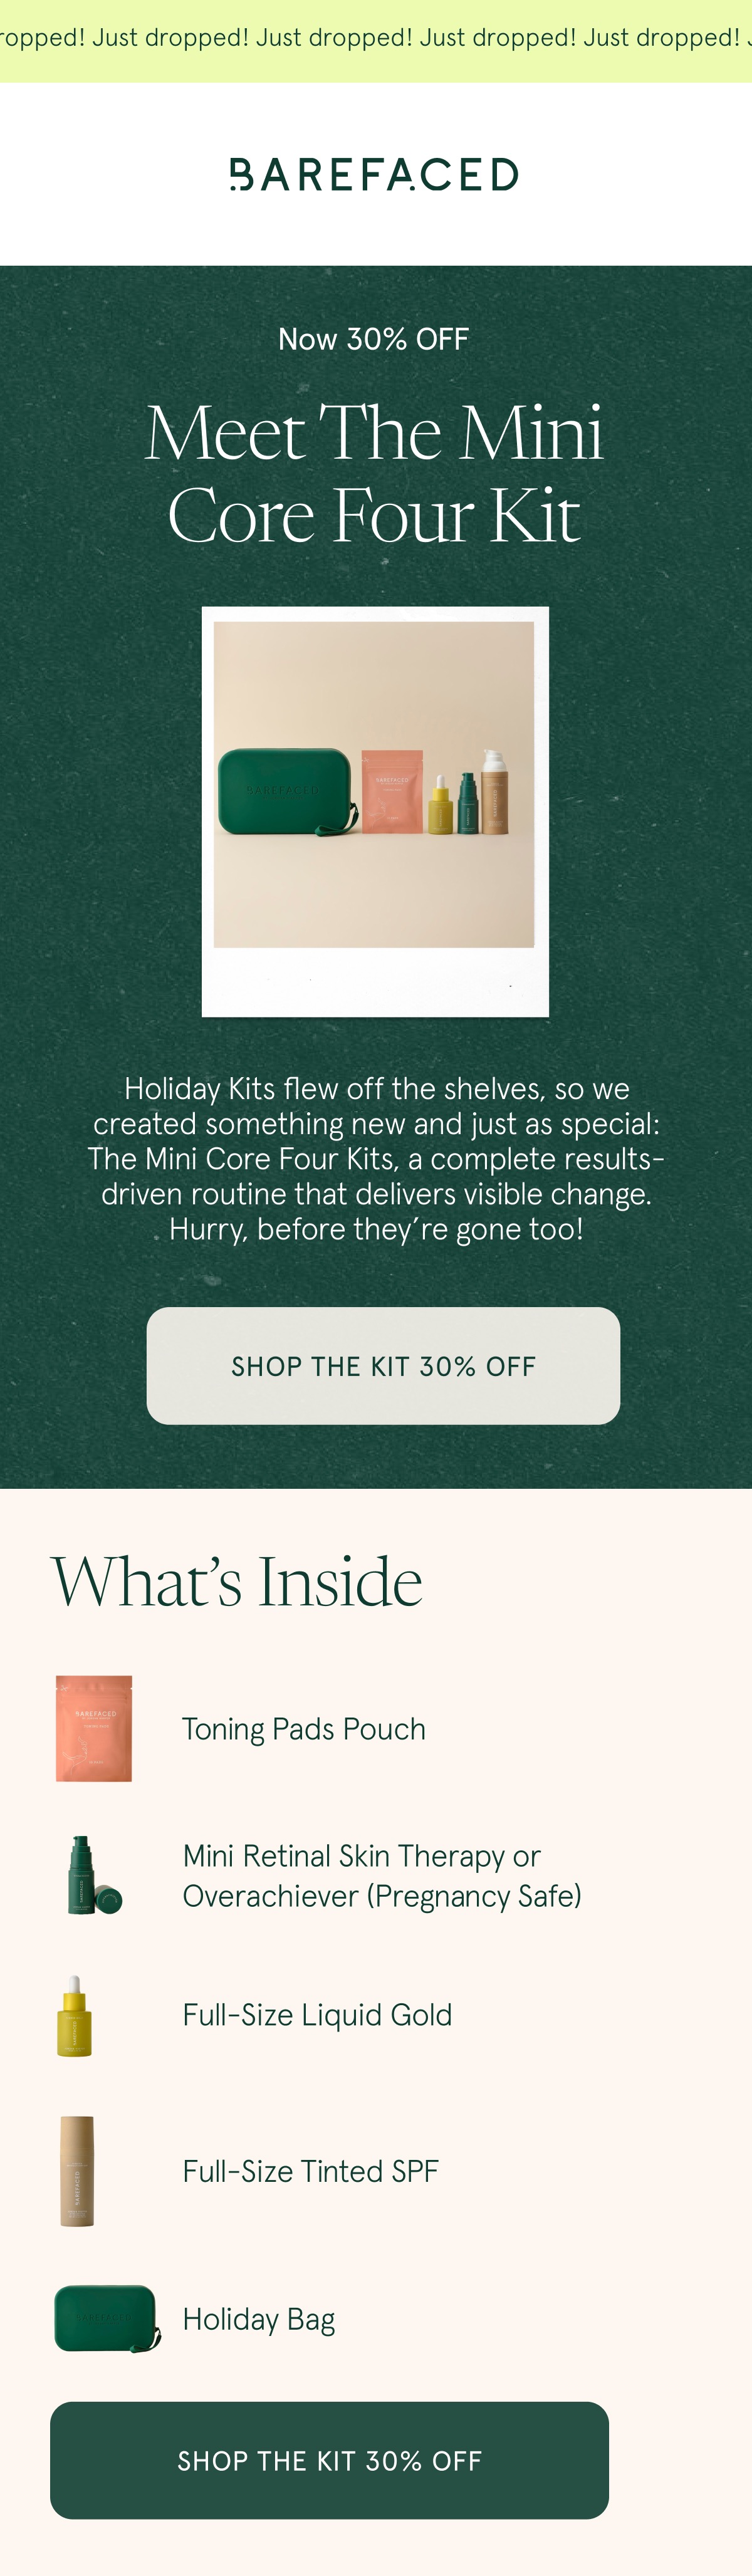Viewport: 752px width, 2576px height.
Task: Click the Holiday Kits description paragraph
Action: [376, 1158]
